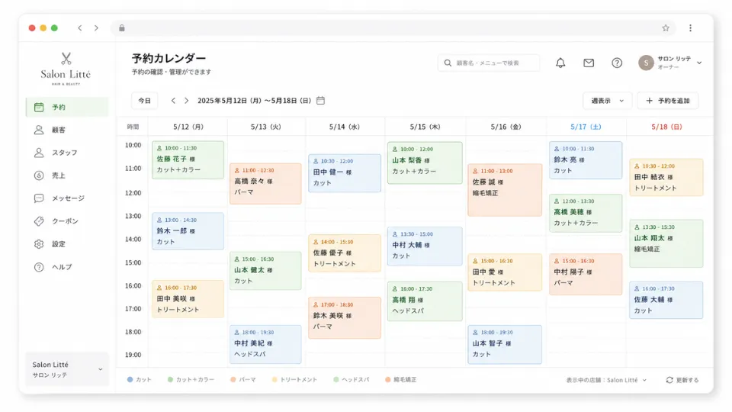This screenshot has height=412, width=732.
Task: Open 高橋 美穂 カット+カラー appointment
Action: pyautogui.click(x=586, y=213)
